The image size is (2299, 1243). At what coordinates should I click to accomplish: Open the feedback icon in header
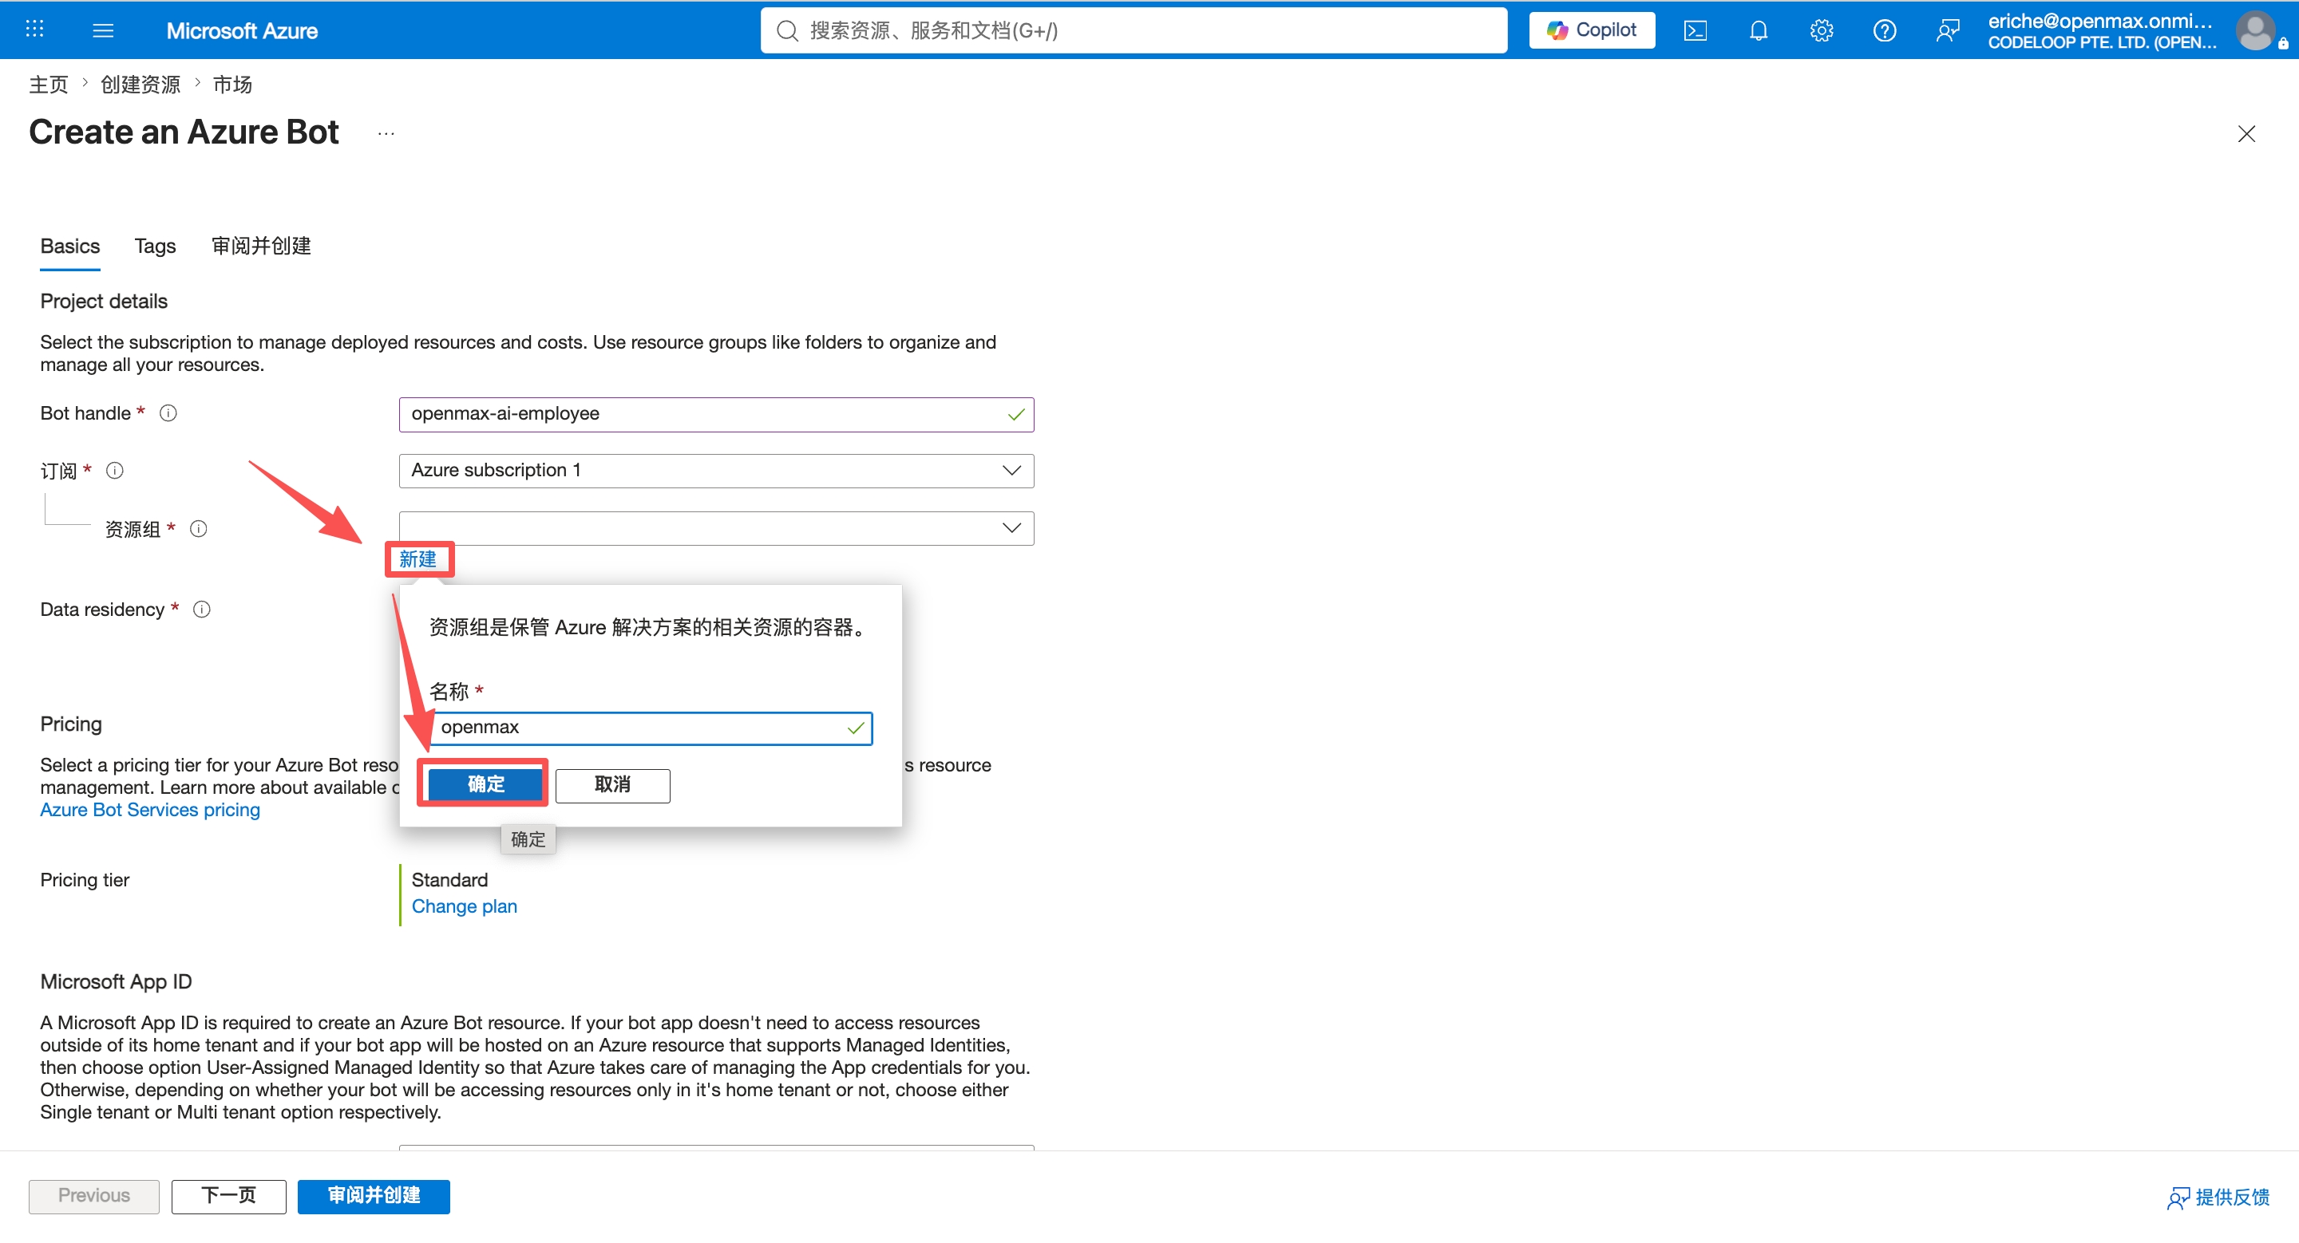point(1948,30)
